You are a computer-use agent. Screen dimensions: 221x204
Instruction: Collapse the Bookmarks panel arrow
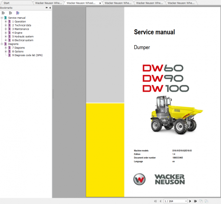(50, 8)
